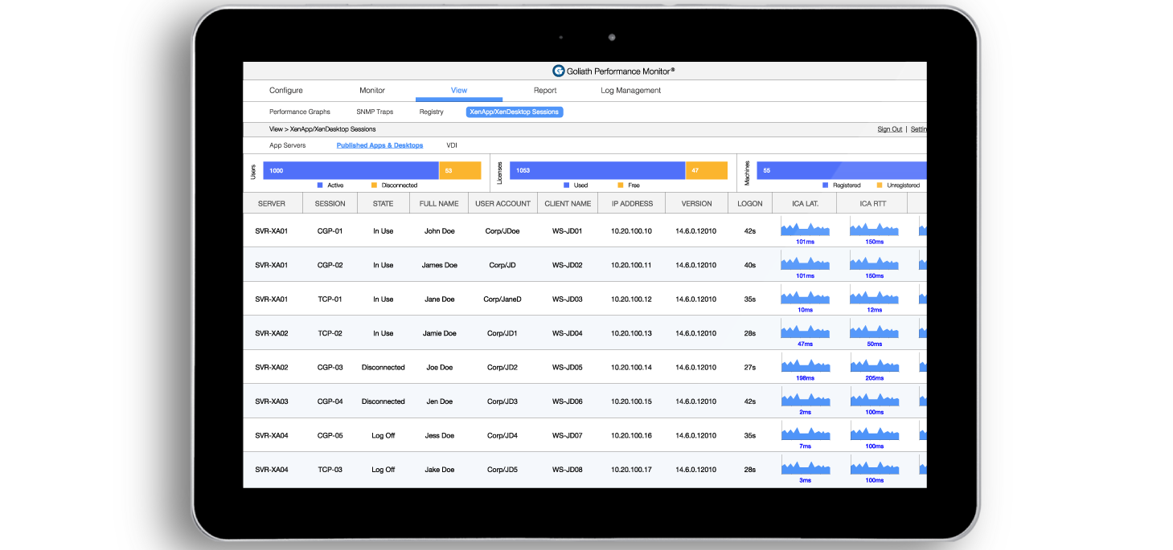Switch to SNMP Traps sub-tab
Image resolution: width=1173 pixels, height=550 pixels.
(x=375, y=112)
